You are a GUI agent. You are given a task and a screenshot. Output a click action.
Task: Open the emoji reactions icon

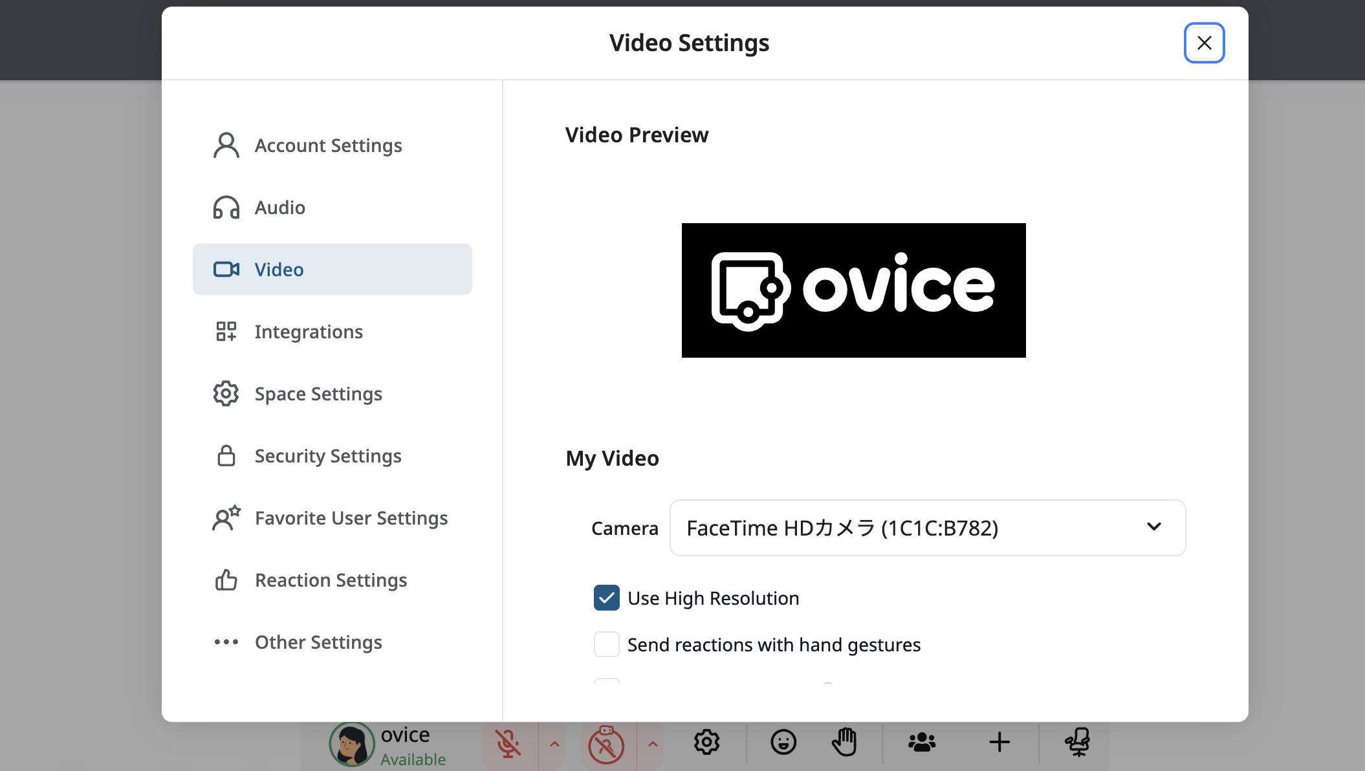point(784,743)
